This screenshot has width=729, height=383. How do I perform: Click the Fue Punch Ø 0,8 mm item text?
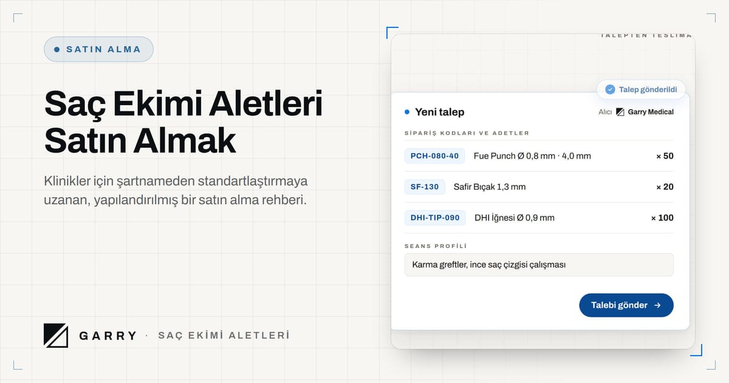[532, 156]
